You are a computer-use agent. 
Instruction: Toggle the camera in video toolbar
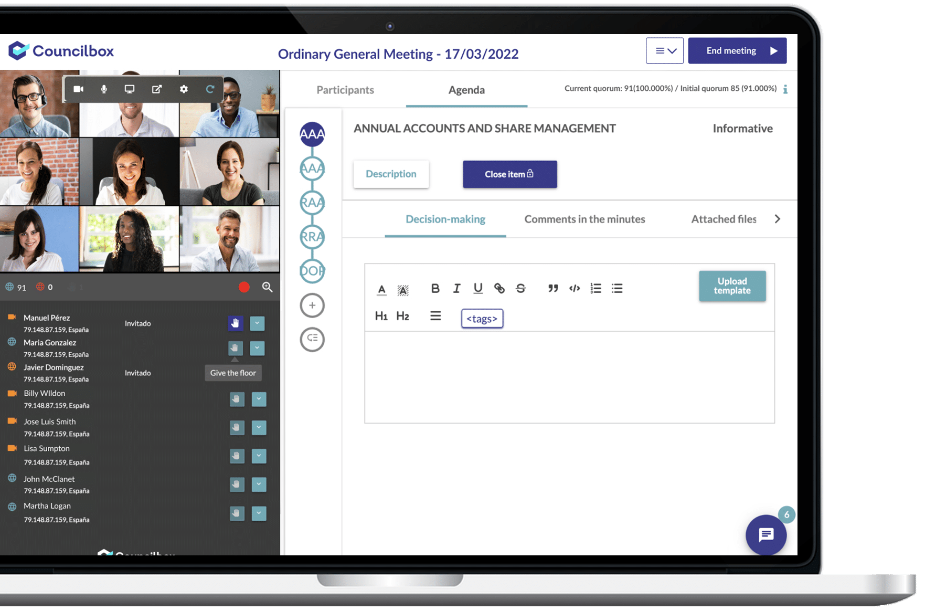point(78,89)
